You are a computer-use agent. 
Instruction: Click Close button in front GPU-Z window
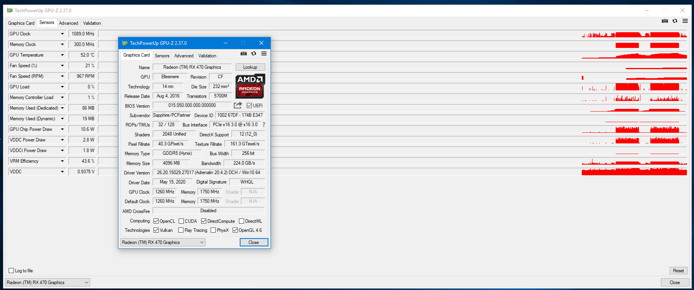pos(254,242)
